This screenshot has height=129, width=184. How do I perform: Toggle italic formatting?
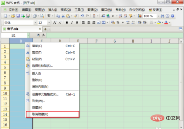tap(72, 23)
